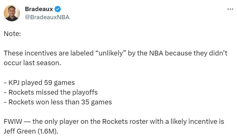The image size is (237, 138).
Task: Click the "Note:" text in tweet
Action: pos(12,34)
